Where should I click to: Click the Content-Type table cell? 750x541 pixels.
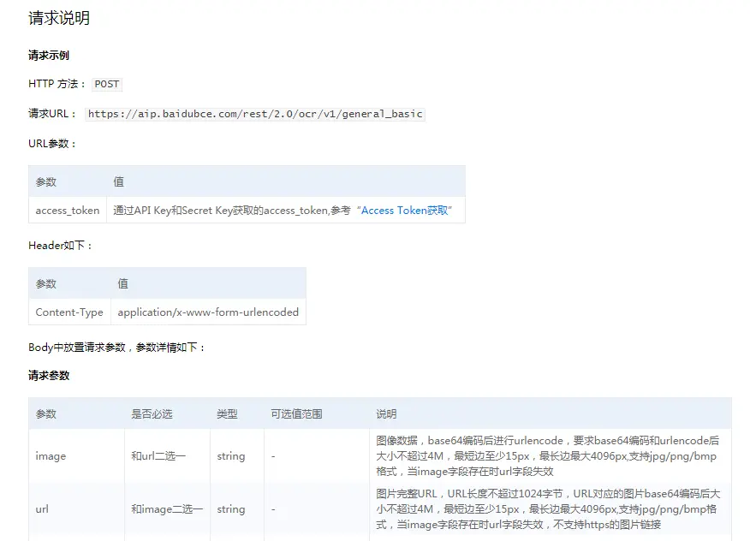[69, 312]
